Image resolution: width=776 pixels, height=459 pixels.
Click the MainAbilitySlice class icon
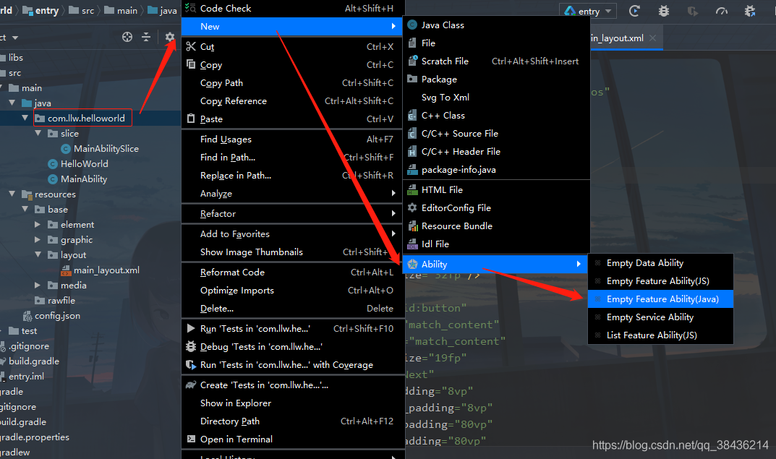[66, 148]
